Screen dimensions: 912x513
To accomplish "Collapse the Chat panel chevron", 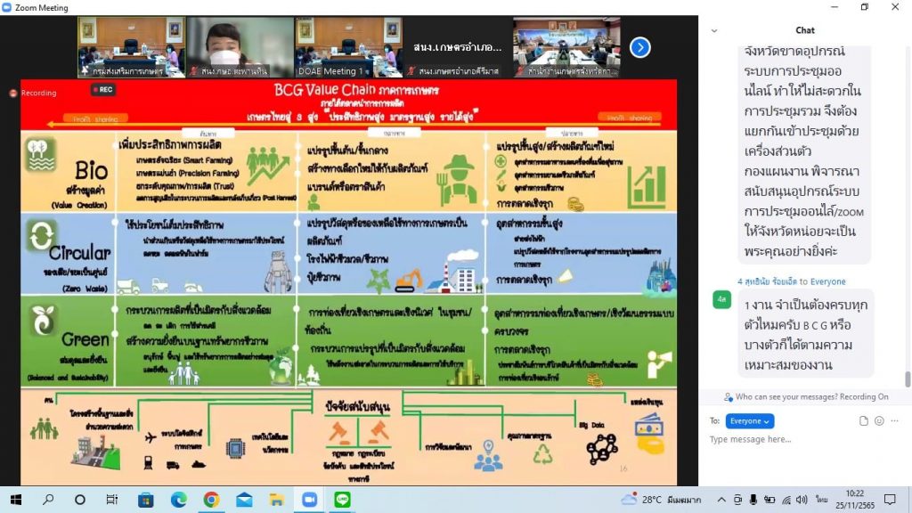I will click(x=713, y=30).
